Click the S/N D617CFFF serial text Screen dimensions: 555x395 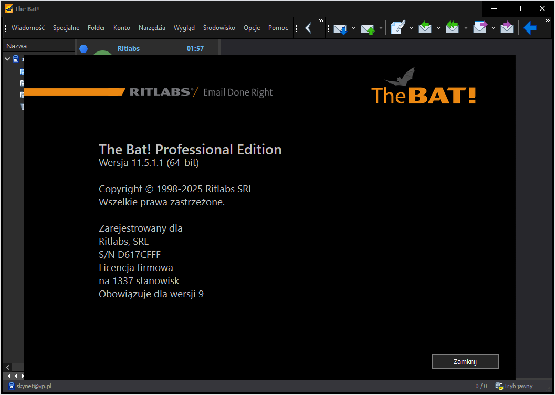click(x=130, y=254)
